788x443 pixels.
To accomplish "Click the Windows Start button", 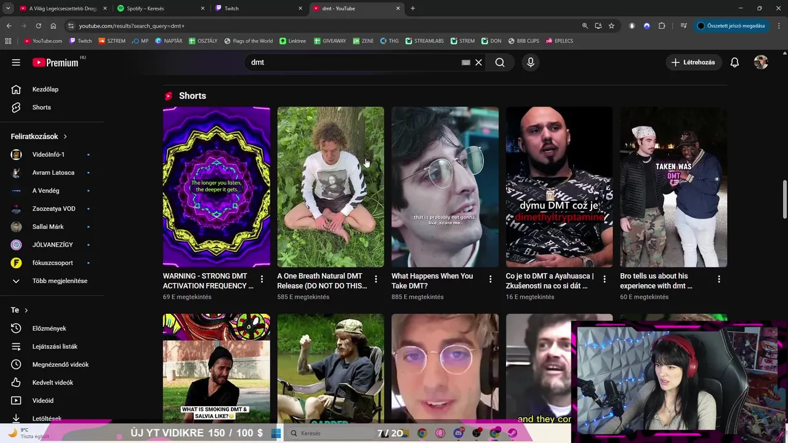I will pyautogui.click(x=276, y=433).
